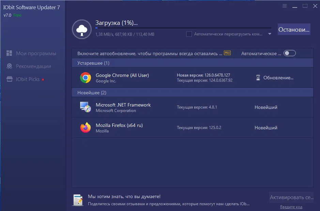Click the Google Inc. publisher text

tap(106, 81)
